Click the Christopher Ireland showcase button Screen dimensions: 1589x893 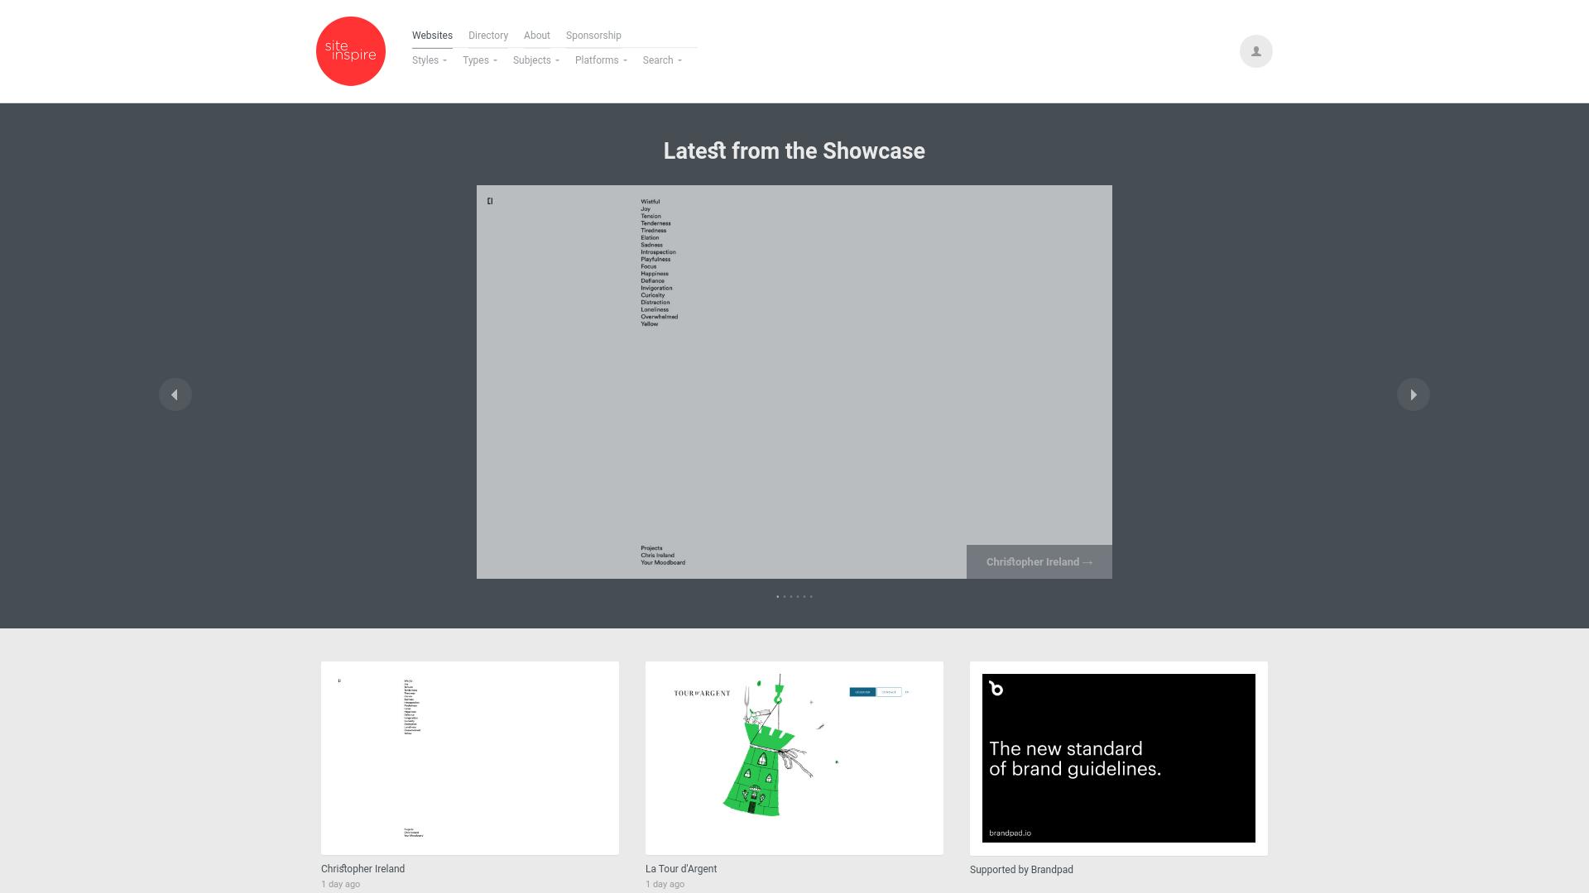[1038, 561]
